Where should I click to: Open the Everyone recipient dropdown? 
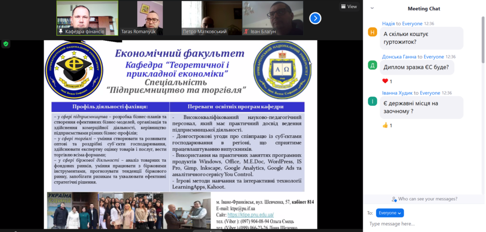pos(390,213)
